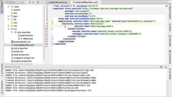Click the collapse all icon in Project panel
The height and width of the screenshot is (97, 172).
tap(33, 2)
